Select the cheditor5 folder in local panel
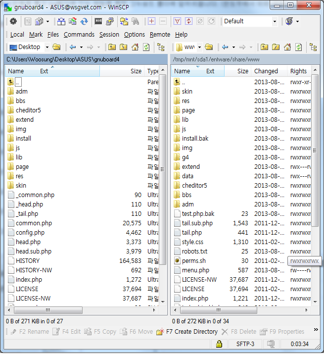 28,110
